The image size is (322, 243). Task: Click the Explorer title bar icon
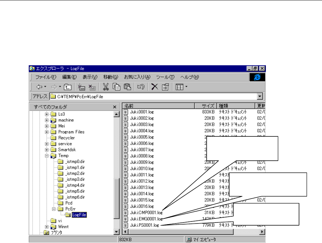pyautogui.click(x=32, y=68)
